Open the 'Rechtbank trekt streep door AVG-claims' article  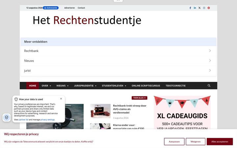[130, 109]
